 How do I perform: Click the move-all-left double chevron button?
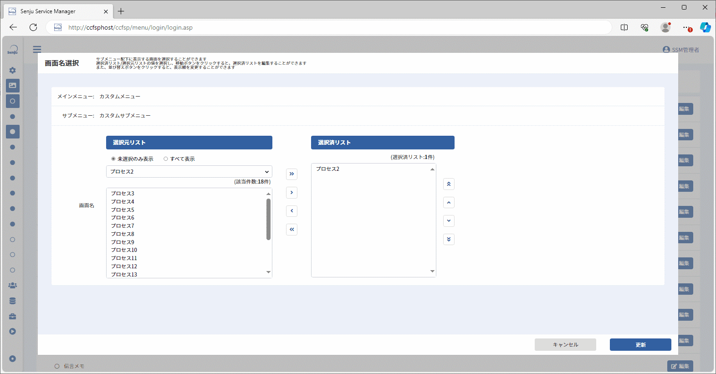click(x=292, y=230)
